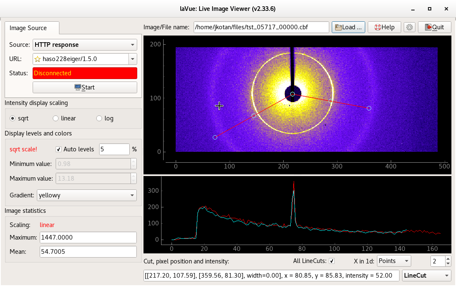Expand the Gradient dropdown set to yellowy
The height and width of the screenshot is (286, 456).
pyautogui.click(x=87, y=195)
